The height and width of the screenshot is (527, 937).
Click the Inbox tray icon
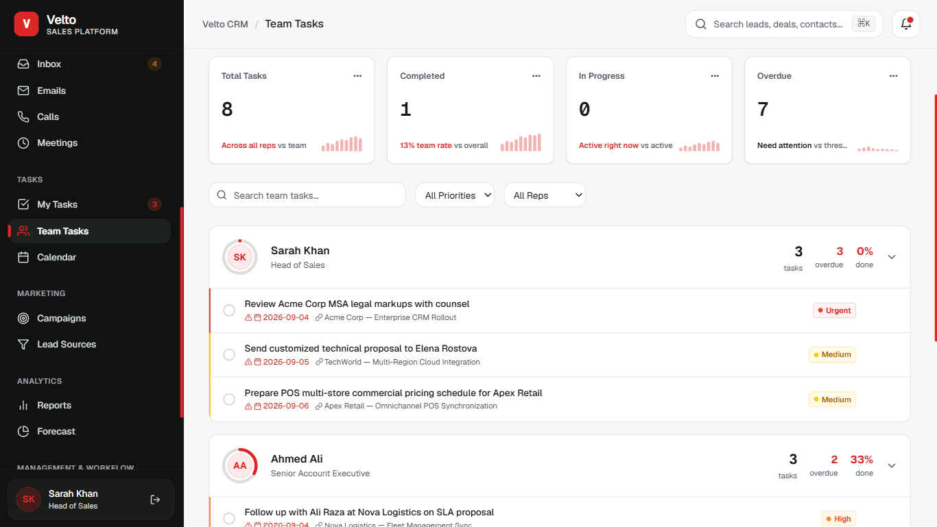[x=23, y=64]
